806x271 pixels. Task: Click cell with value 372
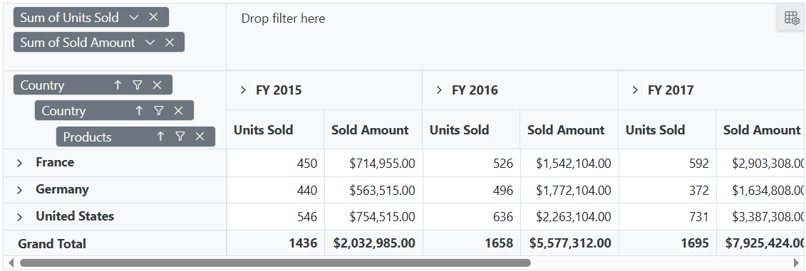coord(667,191)
